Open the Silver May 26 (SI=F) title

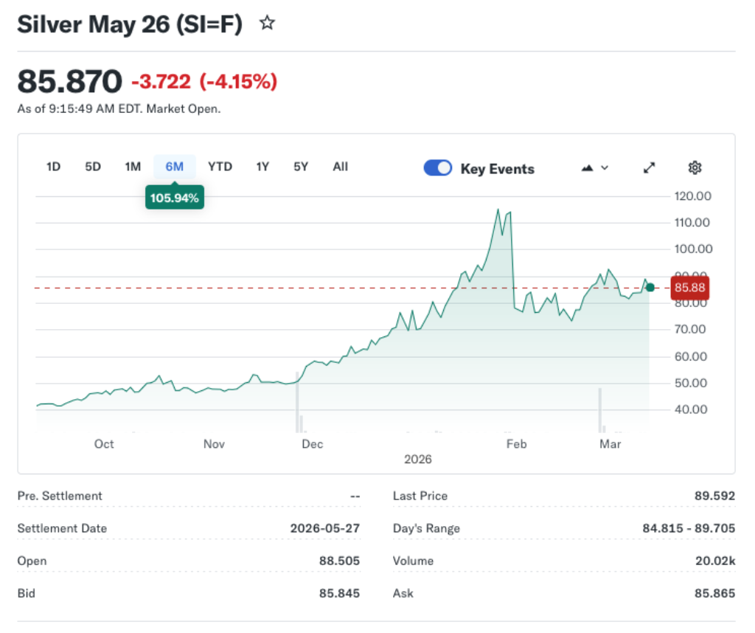[x=130, y=23]
